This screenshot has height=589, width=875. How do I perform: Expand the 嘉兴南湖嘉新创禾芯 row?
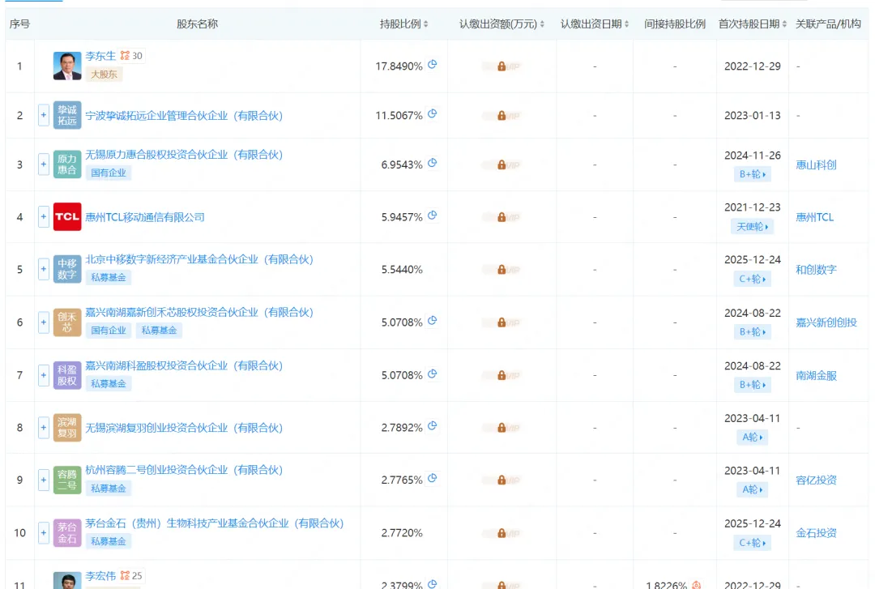pos(44,322)
